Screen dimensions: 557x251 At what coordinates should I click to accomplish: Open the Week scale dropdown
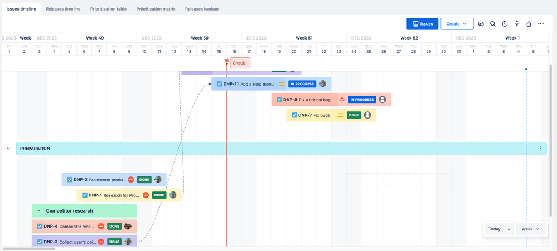pos(530,229)
